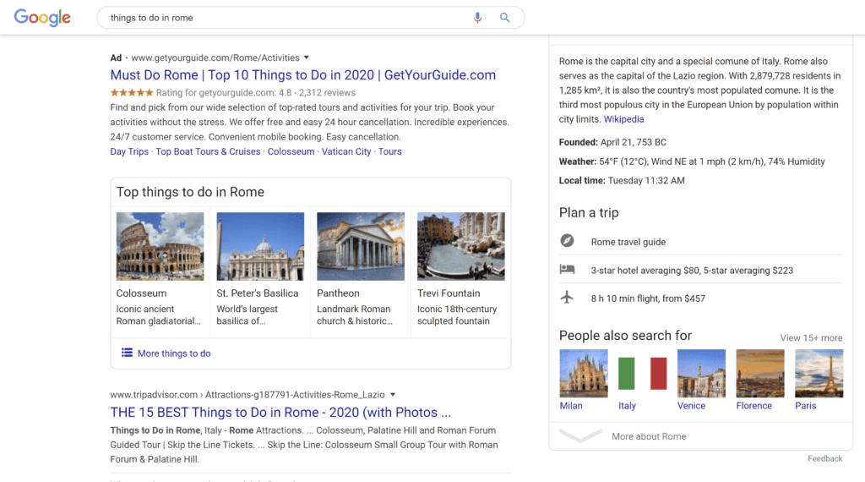Select the Trevi Fountain title text
This screenshot has height=482, width=865.
click(449, 293)
